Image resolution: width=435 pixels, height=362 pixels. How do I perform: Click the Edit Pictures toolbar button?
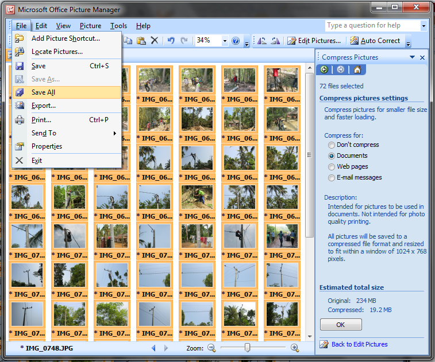(314, 41)
